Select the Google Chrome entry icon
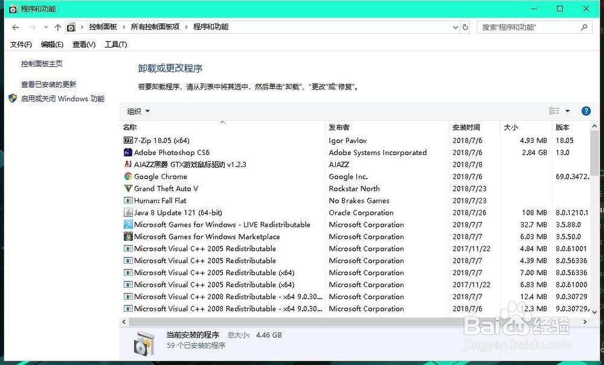 (x=127, y=176)
